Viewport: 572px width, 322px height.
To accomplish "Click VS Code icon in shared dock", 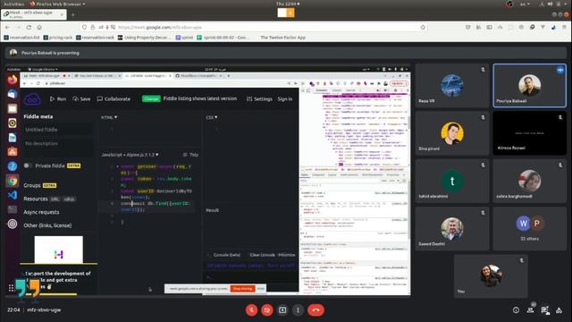I will click(13, 195).
